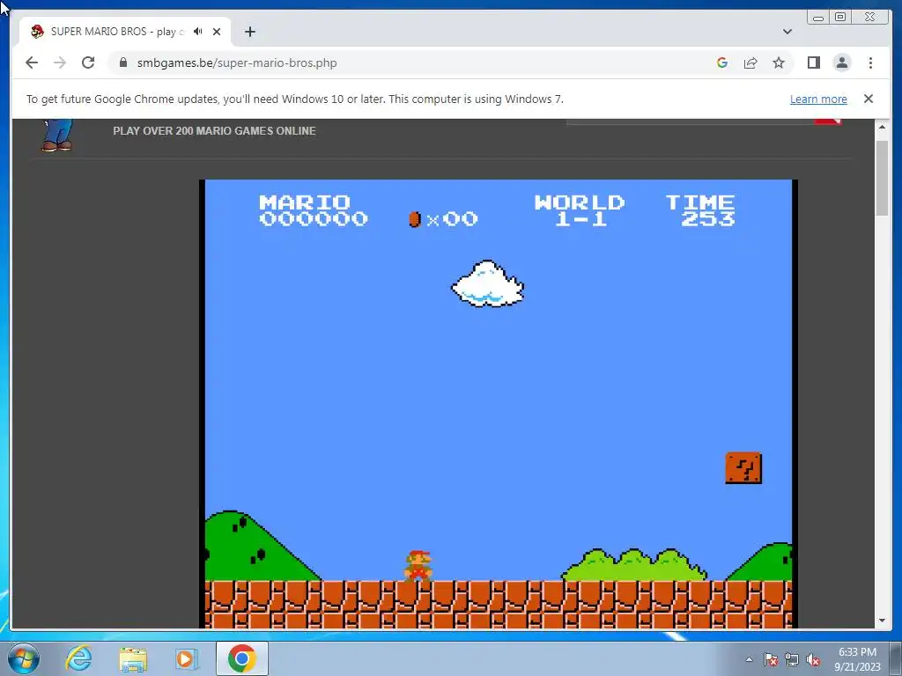This screenshot has width=902, height=676.
Task: Click the WORLD 1-1 text in the game
Action: pyautogui.click(x=580, y=210)
